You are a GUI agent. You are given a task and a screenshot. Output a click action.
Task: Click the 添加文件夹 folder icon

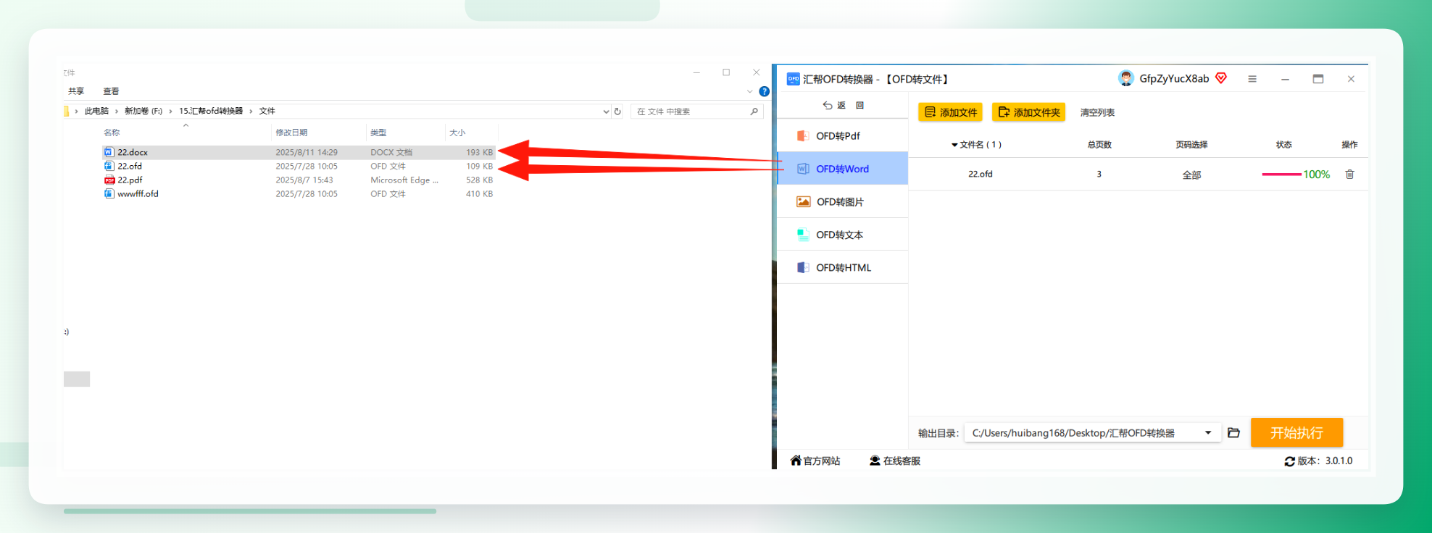click(x=1004, y=112)
